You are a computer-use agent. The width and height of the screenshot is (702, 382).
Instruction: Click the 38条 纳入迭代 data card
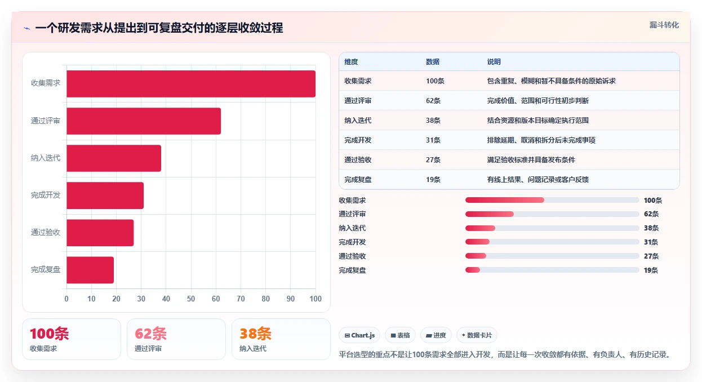click(x=281, y=339)
